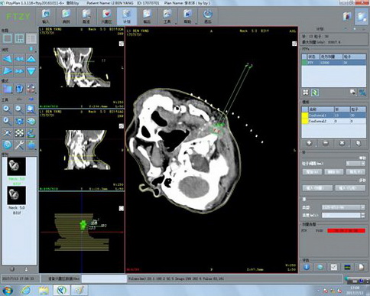Click the Windows Start button
Viewport: 370px width, 296px height.
(8, 291)
